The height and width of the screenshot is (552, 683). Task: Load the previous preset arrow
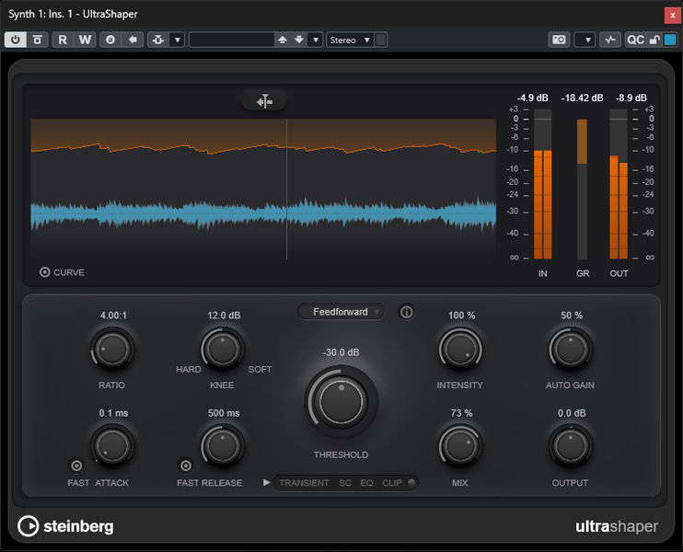point(283,40)
